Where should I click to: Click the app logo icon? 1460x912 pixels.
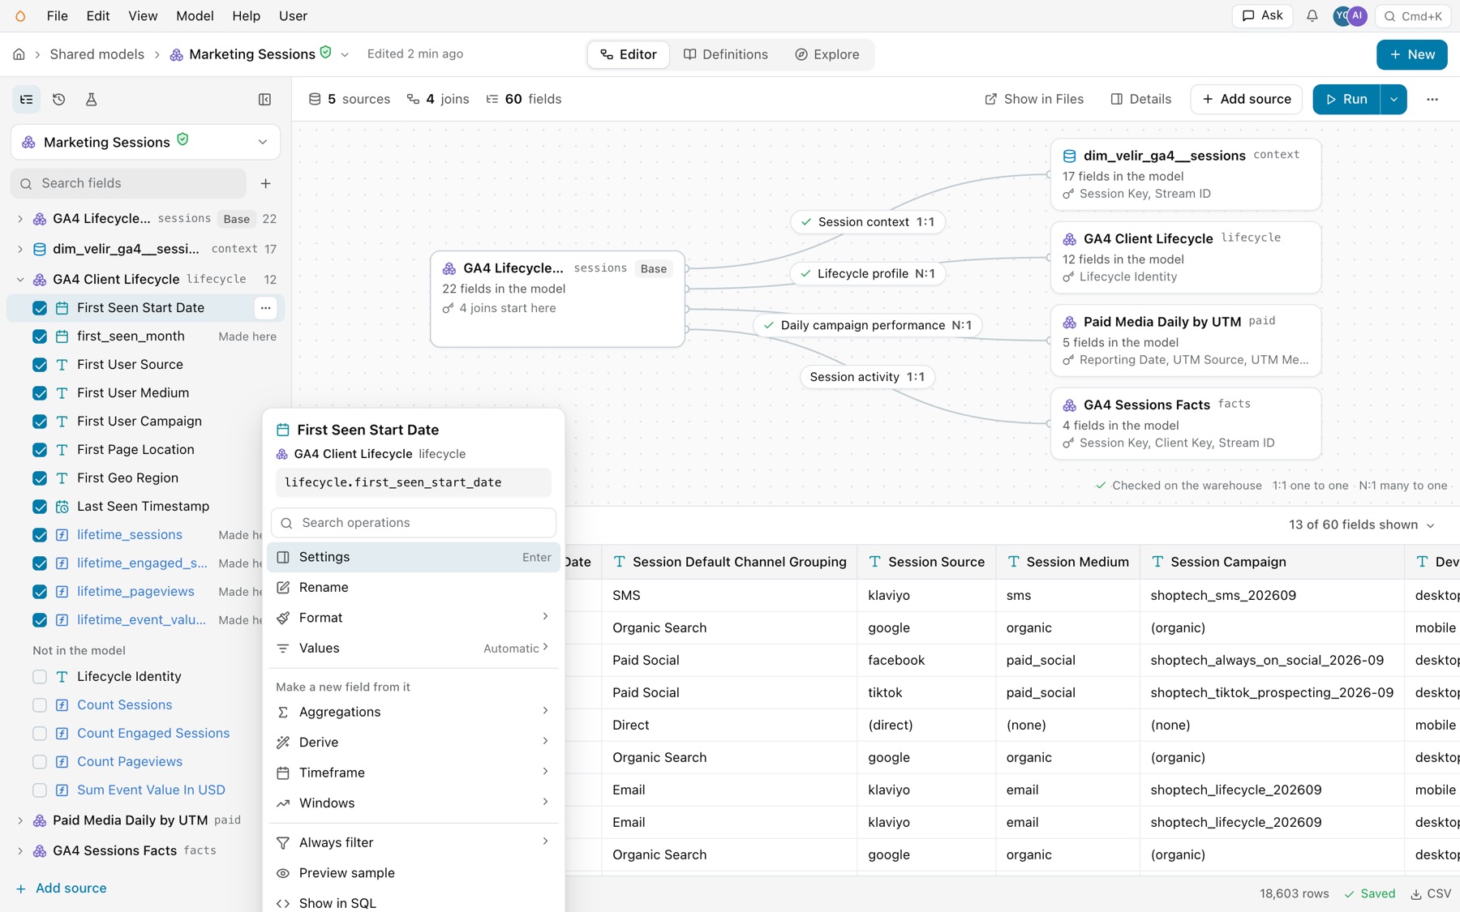click(x=20, y=15)
